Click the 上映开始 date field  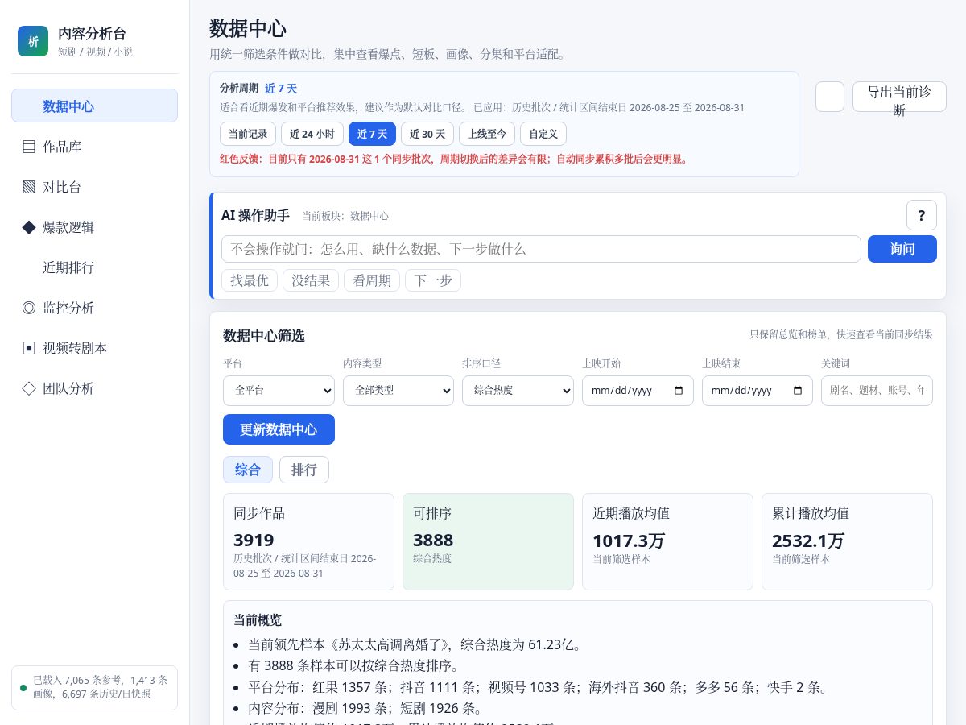(638, 391)
